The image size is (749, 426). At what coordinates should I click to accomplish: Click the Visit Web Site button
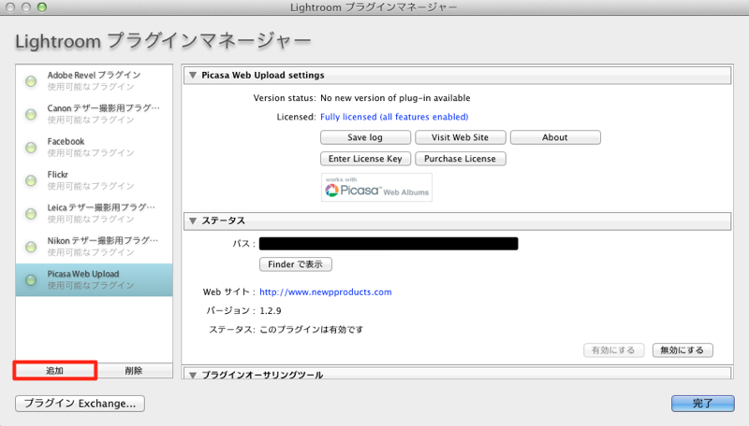[461, 137]
